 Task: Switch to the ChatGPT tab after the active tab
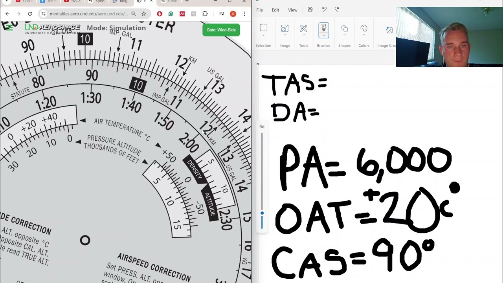point(169,1)
